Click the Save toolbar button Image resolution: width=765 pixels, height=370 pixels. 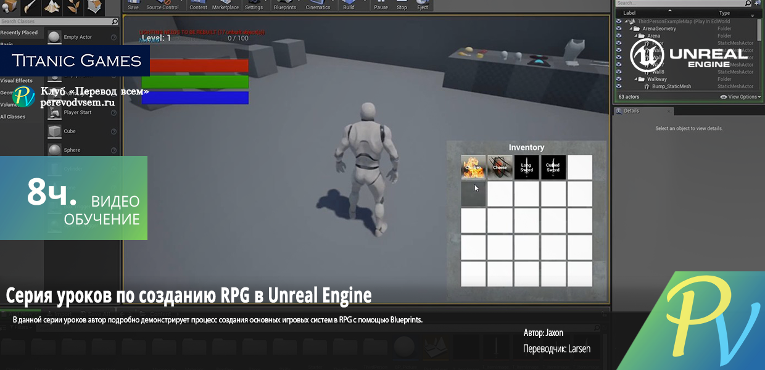point(133,5)
